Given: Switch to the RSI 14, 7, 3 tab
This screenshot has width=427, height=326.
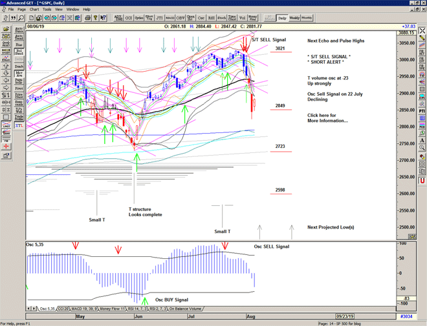Looking at the screenshot, I should tap(138, 309).
